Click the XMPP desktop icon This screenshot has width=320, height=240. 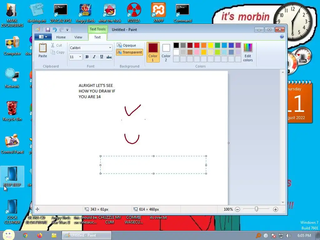click(158, 12)
